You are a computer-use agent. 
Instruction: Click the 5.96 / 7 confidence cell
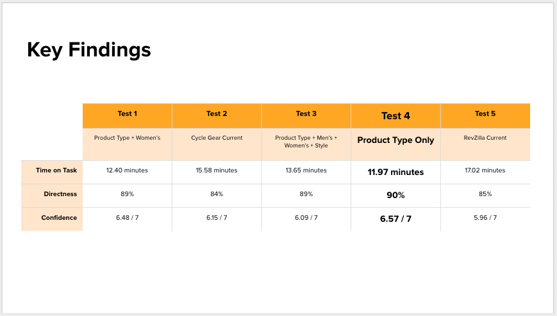[x=485, y=218]
